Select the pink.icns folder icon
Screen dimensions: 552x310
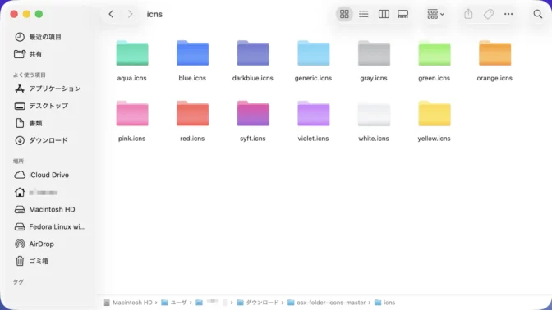click(x=132, y=113)
